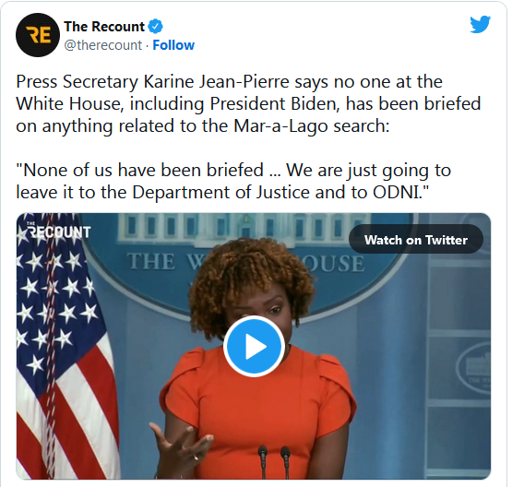Click the "Department of Justice" text
Screen dimensions: 512x487
[220, 193]
